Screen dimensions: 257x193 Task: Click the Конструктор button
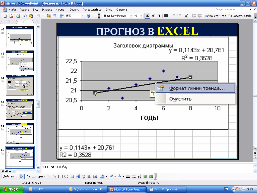[215, 16]
